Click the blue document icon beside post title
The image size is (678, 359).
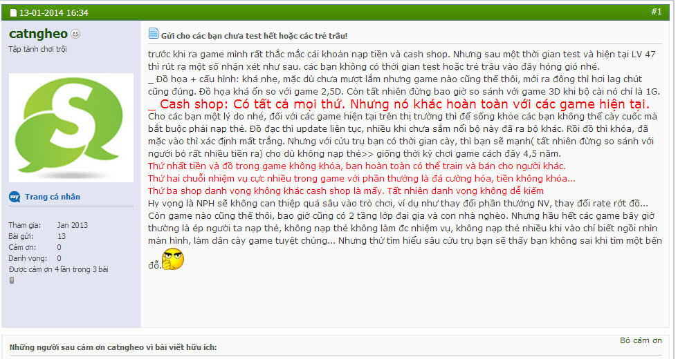pyautogui.click(x=153, y=33)
